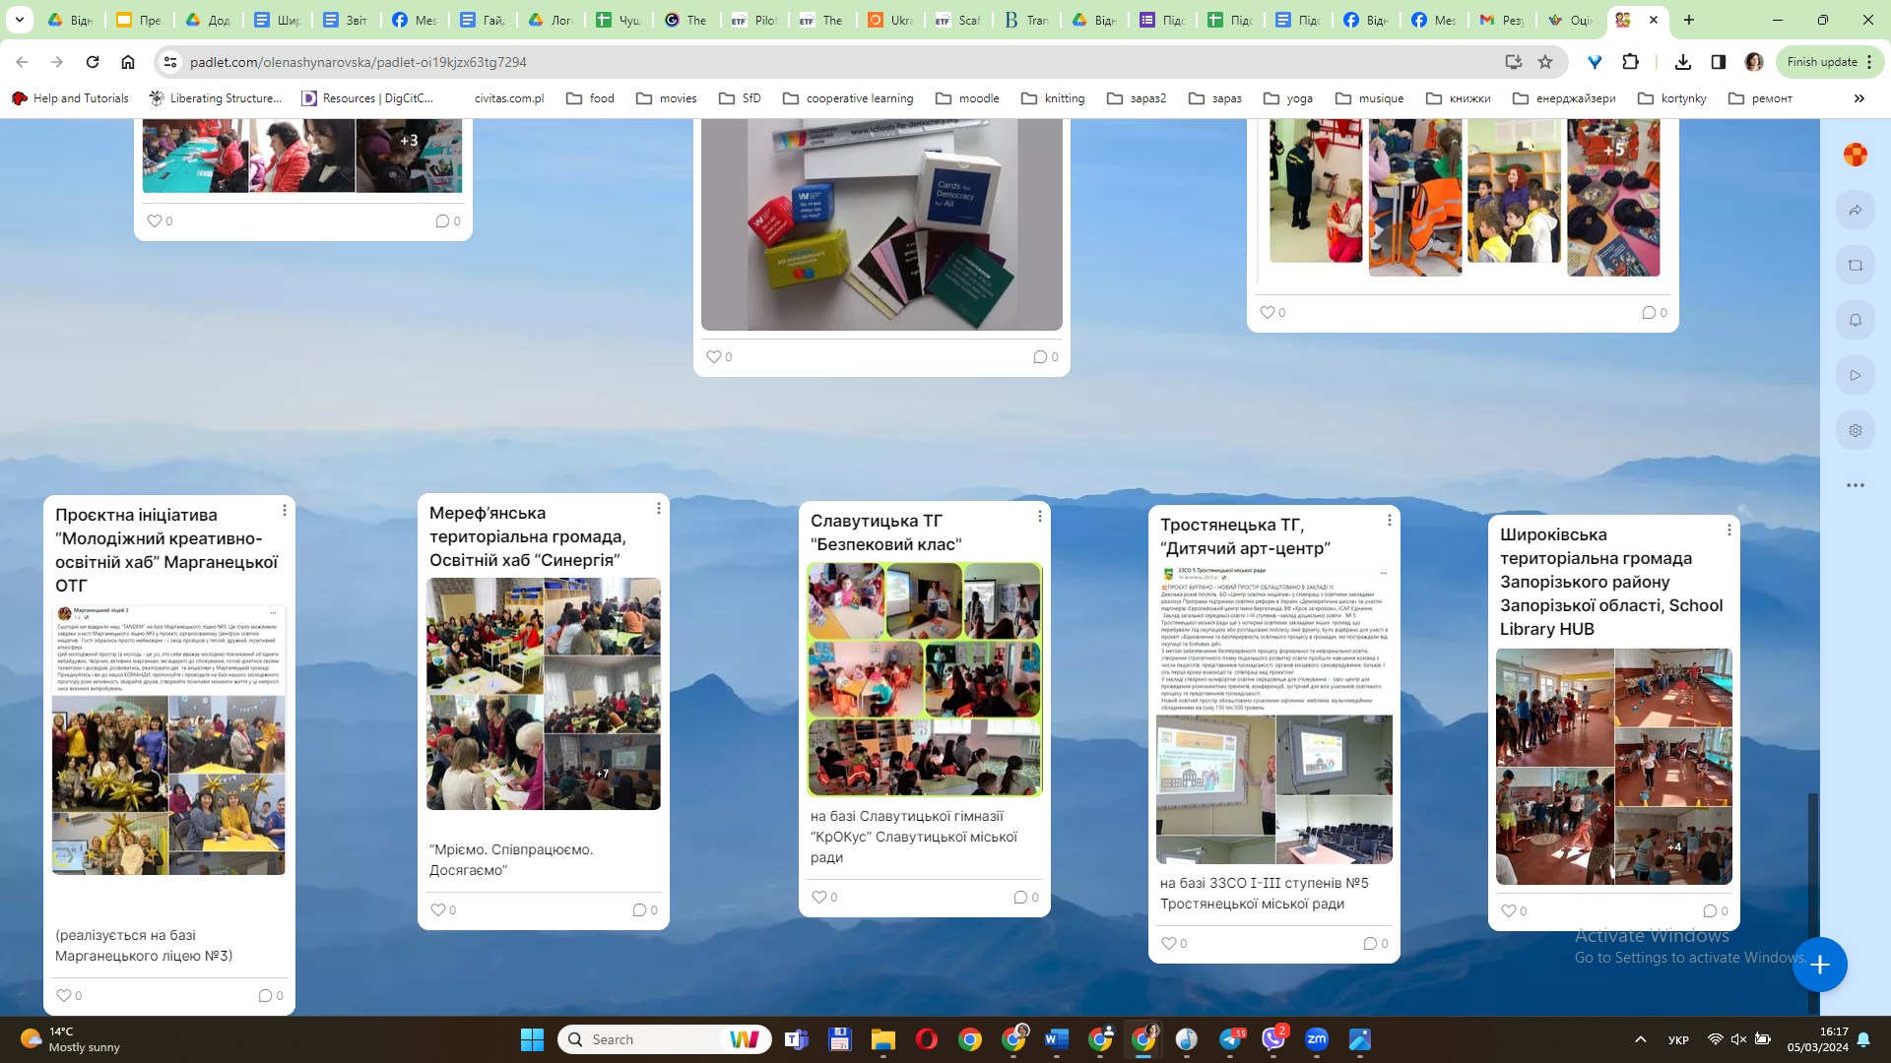Like the Мереф'янська територіальна громада post
The width and height of the screenshot is (1891, 1063).
438,909
